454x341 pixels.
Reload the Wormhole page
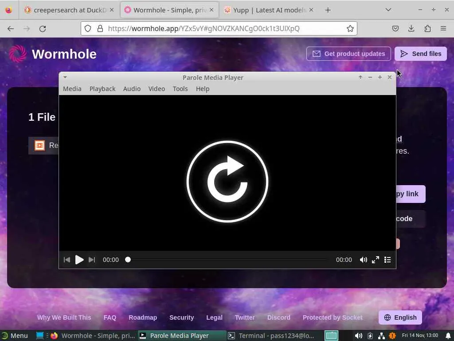click(x=43, y=28)
